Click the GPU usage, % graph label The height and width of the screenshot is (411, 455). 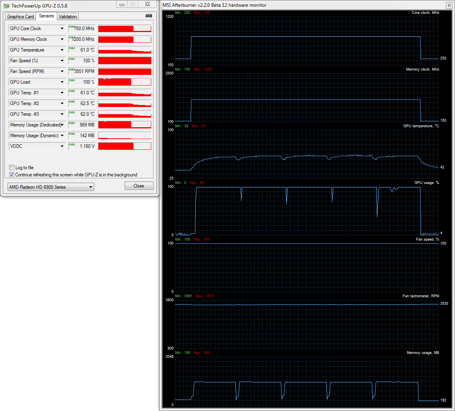point(426,183)
